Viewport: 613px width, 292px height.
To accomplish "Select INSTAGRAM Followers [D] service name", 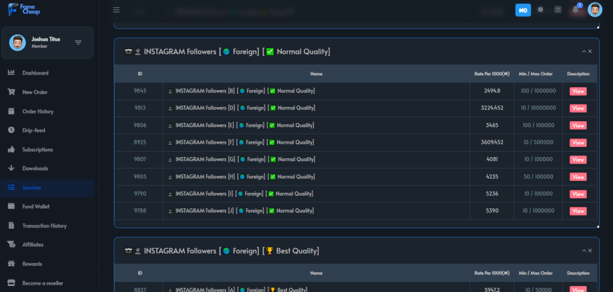I will coord(241,108).
